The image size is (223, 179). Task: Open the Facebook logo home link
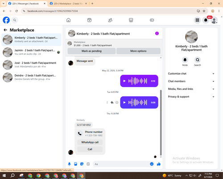[6, 20]
